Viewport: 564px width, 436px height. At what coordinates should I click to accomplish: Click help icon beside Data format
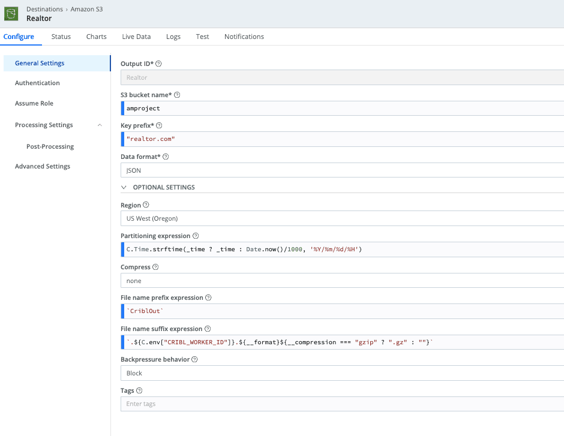point(166,157)
